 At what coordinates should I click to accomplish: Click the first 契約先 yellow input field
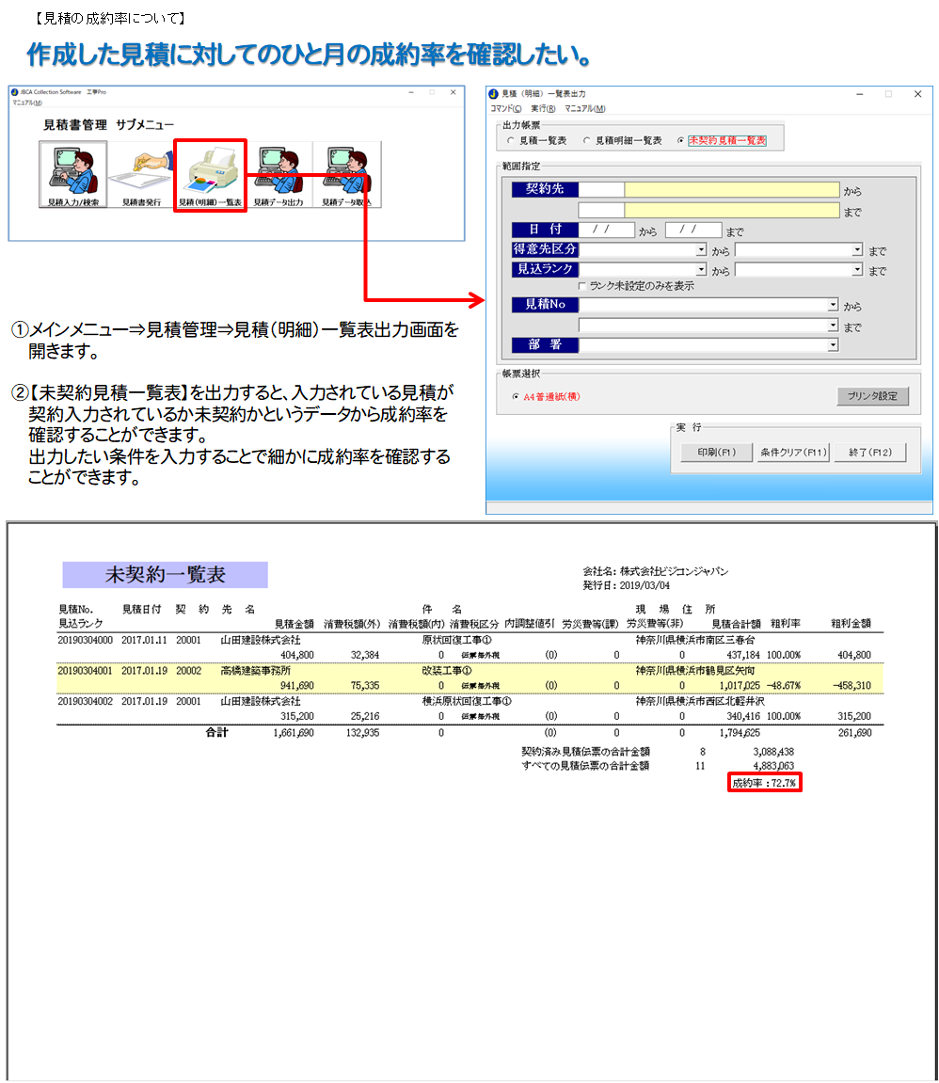pyautogui.click(x=730, y=189)
